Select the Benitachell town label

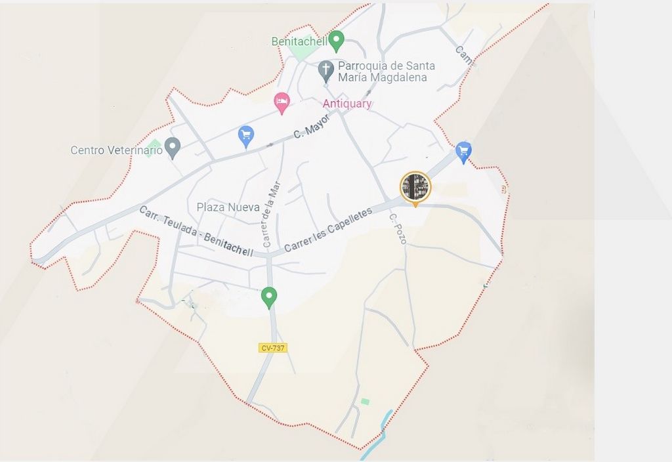pos(299,41)
